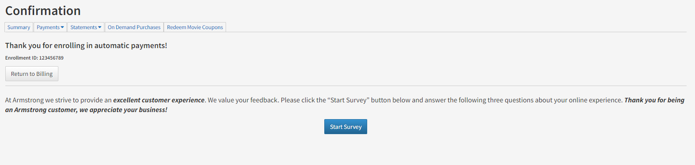Expand the Payments dropdown menu

coord(50,27)
